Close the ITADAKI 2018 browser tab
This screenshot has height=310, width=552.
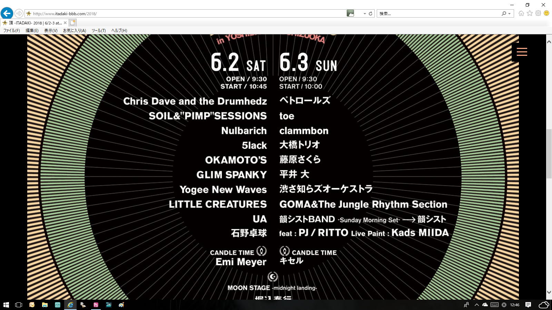point(65,23)
